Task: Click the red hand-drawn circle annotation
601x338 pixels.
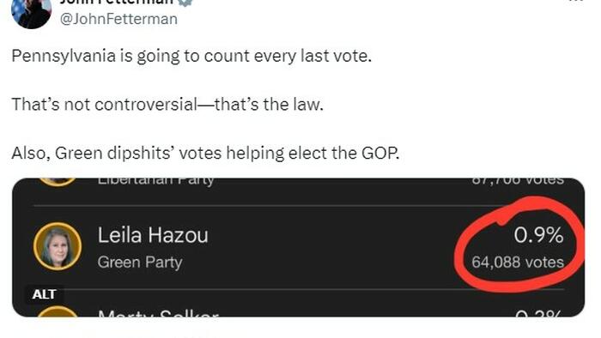Action: [519, 245]
